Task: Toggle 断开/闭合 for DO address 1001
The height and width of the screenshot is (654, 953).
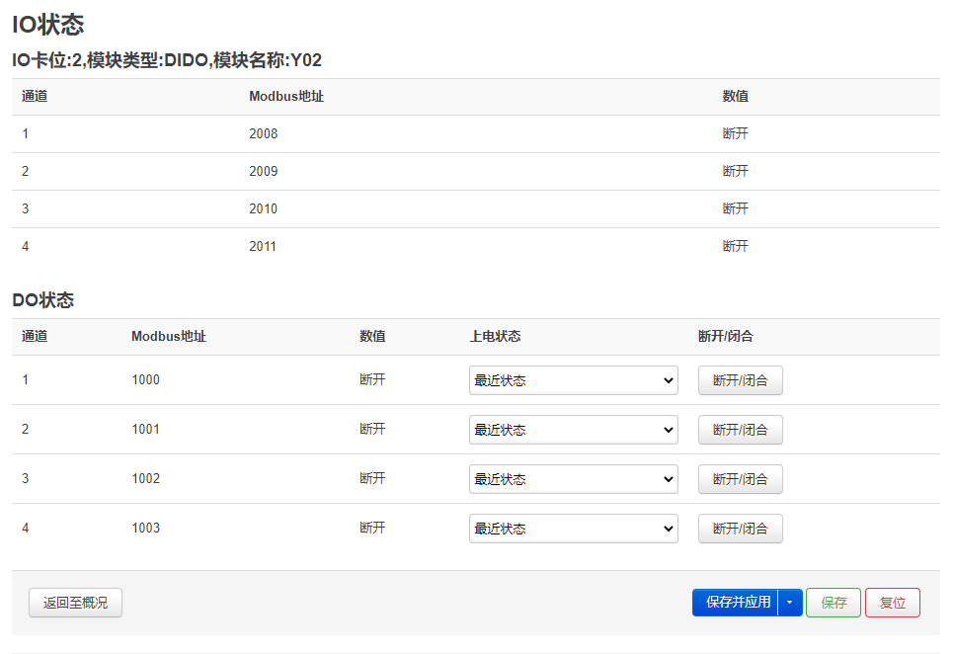Action: pyautogui.click(x=741, y=430)
